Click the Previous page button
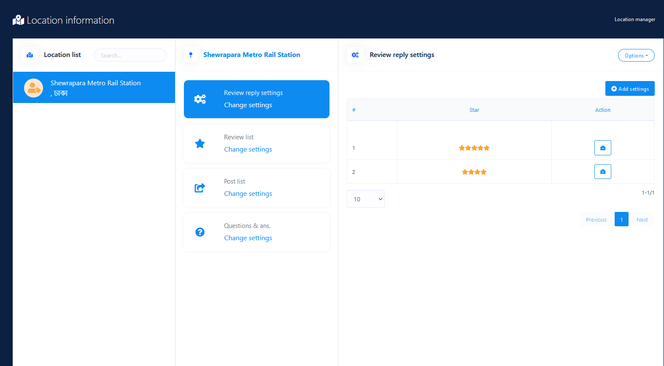The image size is (664, 366). pyautogui.click(x=596, y=220)
